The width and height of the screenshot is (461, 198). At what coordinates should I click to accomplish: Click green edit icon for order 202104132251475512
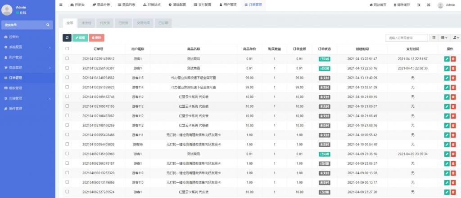point(447,58)
